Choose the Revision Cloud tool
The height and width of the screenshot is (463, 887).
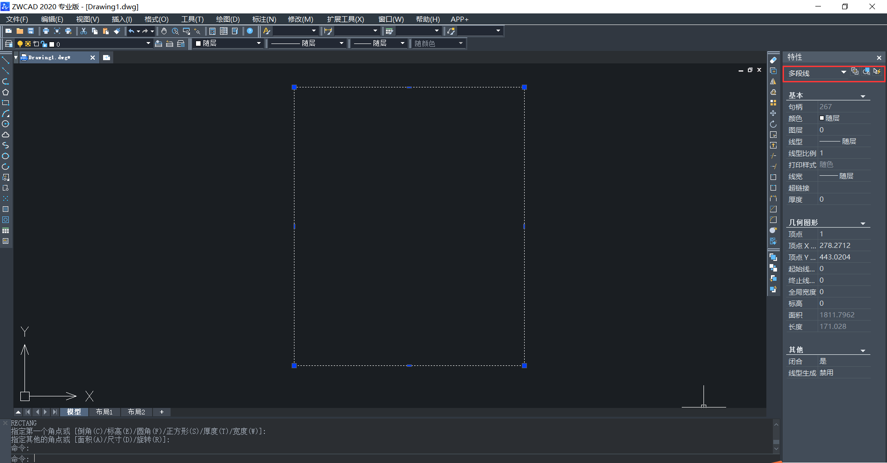6,135
